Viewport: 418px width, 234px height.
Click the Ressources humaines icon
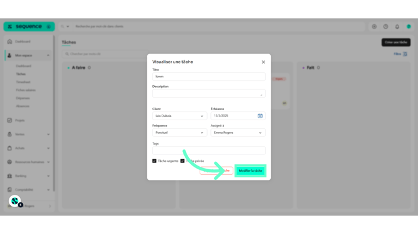(x=9, y=162)
